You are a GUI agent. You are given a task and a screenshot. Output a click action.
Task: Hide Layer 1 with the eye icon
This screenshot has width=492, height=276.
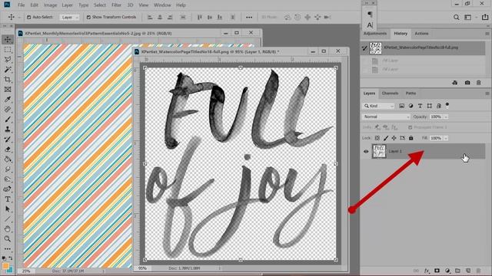click(366, 152)
